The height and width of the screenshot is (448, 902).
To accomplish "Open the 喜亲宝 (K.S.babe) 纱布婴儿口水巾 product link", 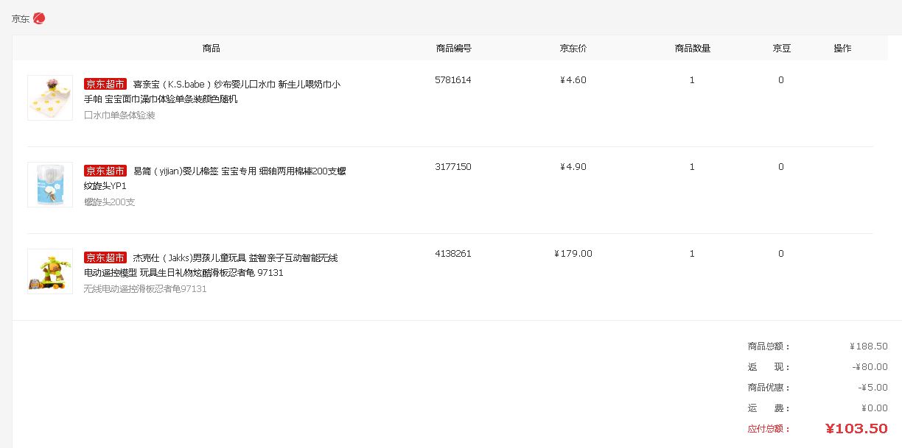I will tap(212, 92).
